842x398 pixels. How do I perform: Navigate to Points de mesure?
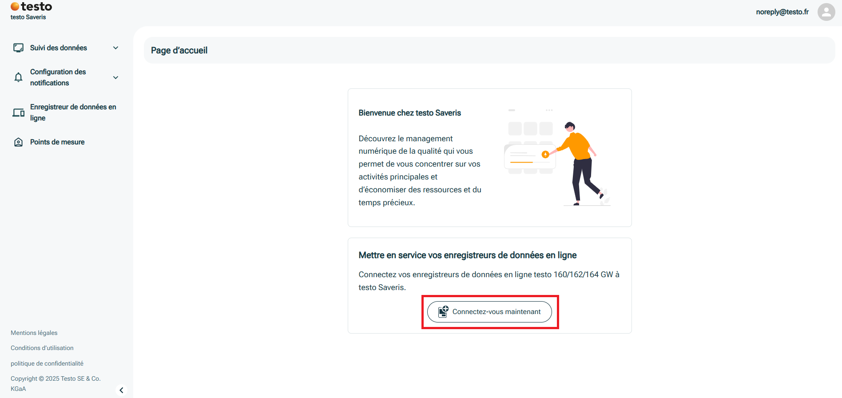[57, 142]
